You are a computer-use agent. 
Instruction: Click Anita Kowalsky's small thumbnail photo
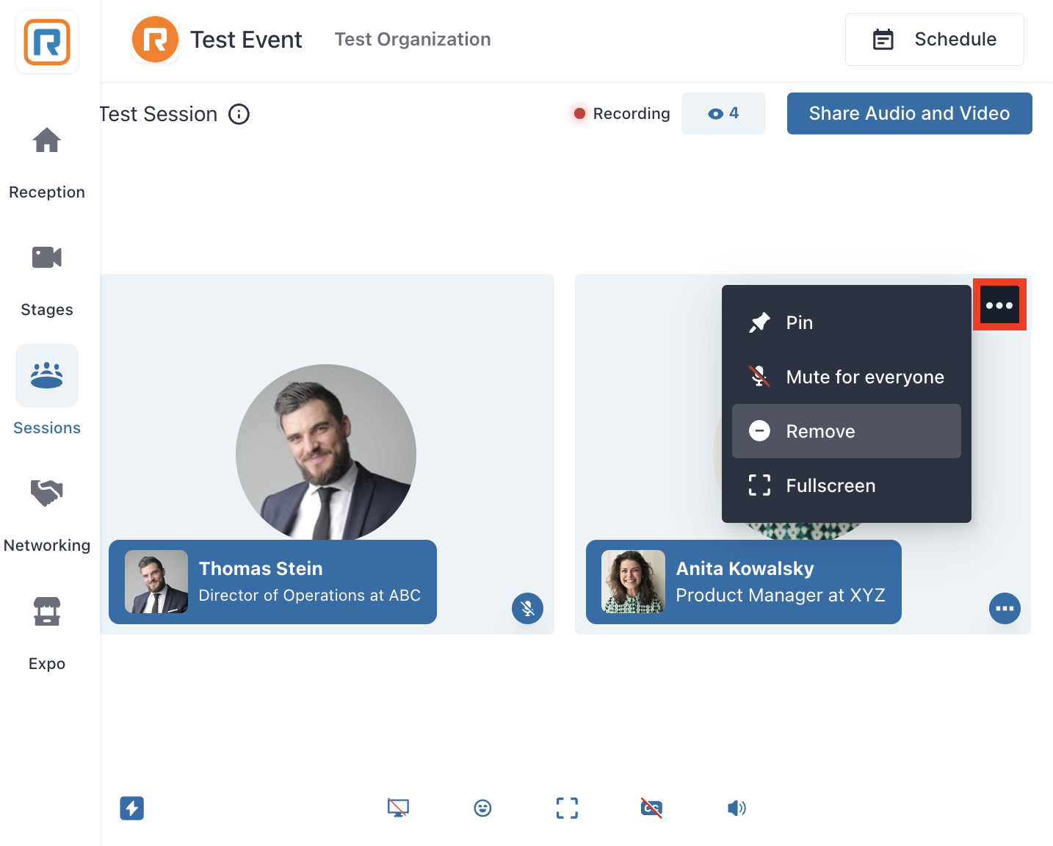633,582
